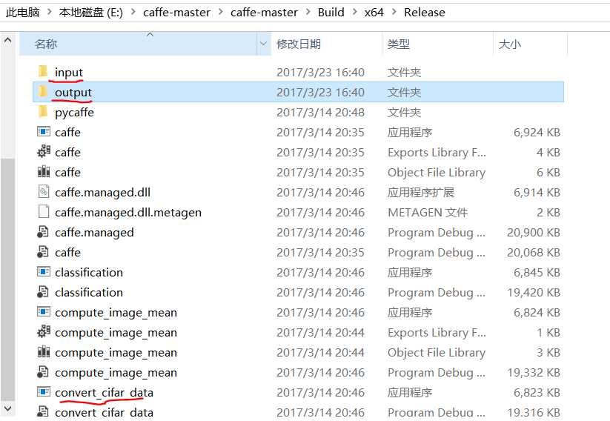Click the caffe application icon (6,924 KB)
The height and width of the screenshot is (421, 610).
point(44,131)
